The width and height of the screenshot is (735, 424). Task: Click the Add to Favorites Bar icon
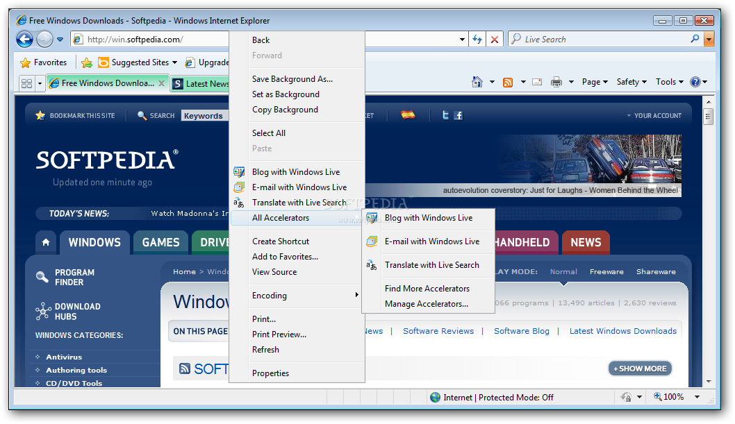[x=87, y=62]
